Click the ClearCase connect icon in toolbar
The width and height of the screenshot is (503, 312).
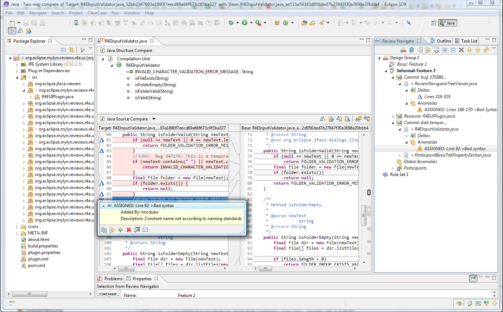pyautogui.click(x=76, y=23)
